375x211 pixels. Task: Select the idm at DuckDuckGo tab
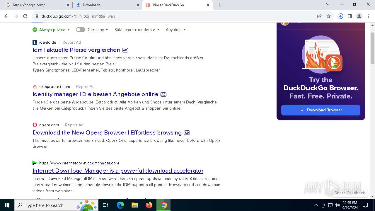(x=177, y=5)
